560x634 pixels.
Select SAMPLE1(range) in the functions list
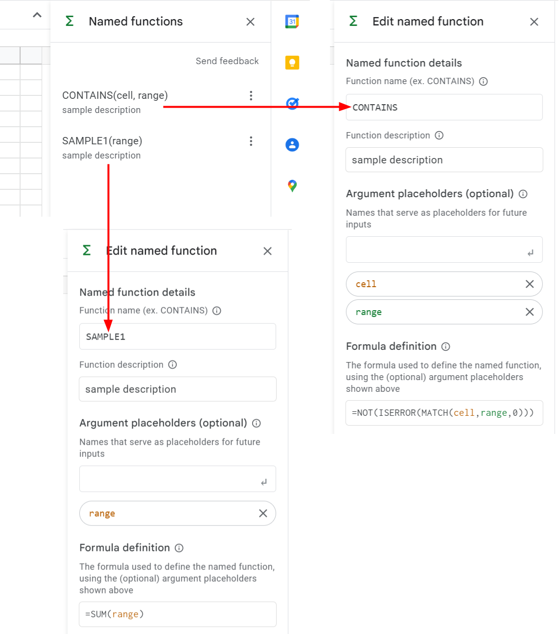point(102,141)
